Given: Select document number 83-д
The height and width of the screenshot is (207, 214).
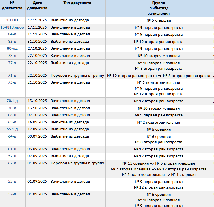Looking at the screenshot, I should tap(12, 42).
